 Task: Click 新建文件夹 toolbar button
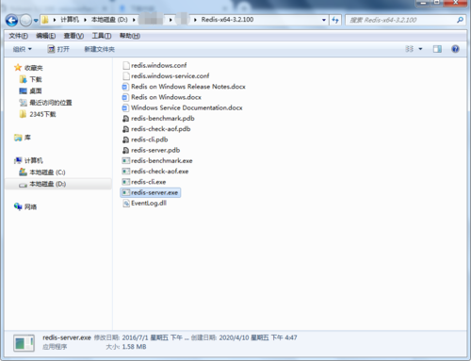[99, 49]
